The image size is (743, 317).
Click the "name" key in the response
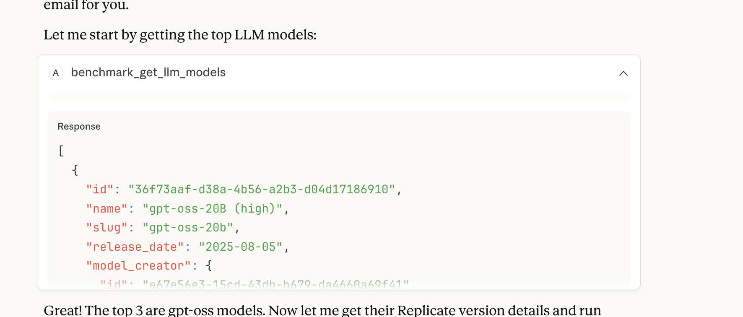107,209
